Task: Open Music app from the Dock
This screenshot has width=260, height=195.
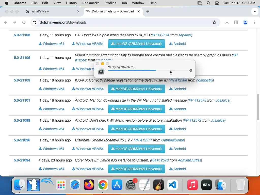Action: coord(192,185)
